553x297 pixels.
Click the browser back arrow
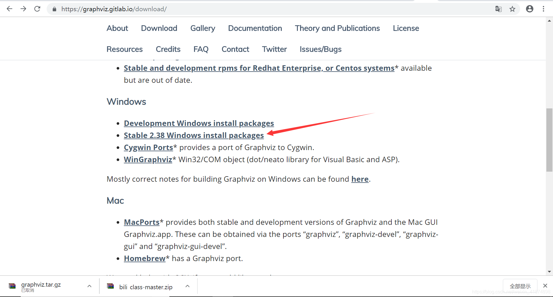coord(10,9)
